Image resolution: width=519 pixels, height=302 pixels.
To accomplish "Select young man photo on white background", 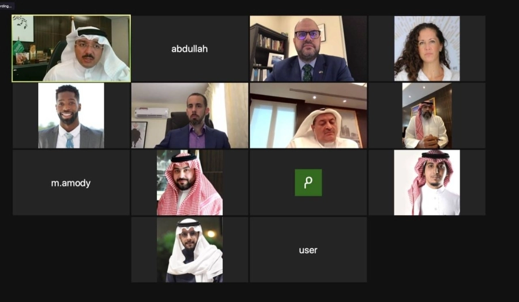I will [x=427, y=182].
